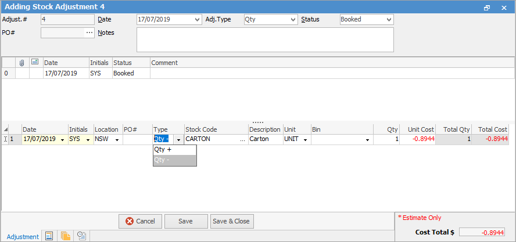The image size is (516, 242).
Task: Open the row Date dropdown arrow
Action: click(63, 140)
